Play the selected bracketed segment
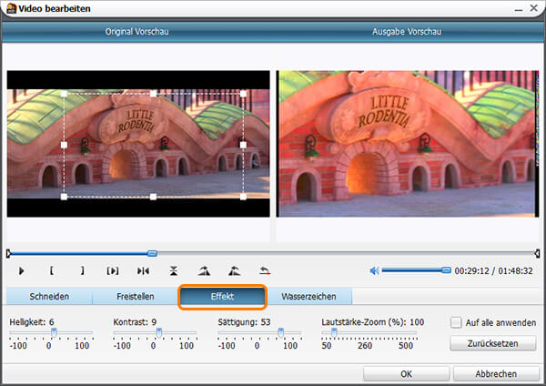The width and height of the screenshot is (546, 386). (113, 270)
